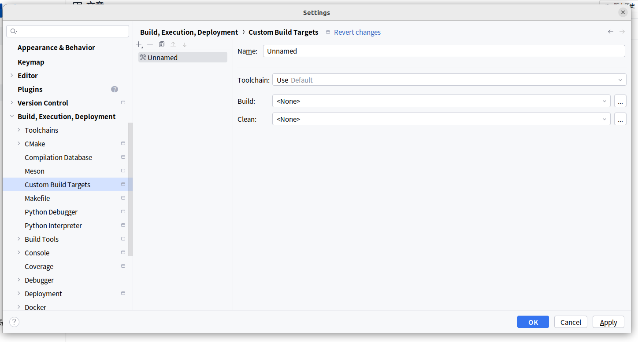Open the Toolchain dropdown
The width and height of the screenshot is (638, 342).
click(x=449, y=80)
